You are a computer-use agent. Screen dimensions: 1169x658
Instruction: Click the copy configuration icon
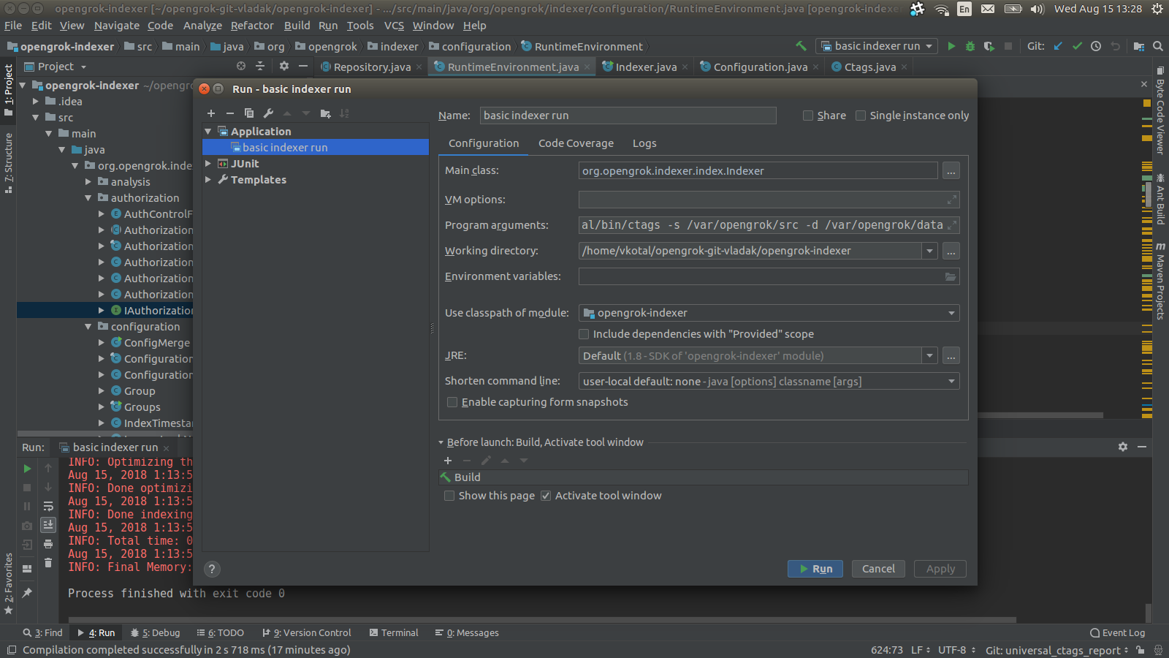249,113
